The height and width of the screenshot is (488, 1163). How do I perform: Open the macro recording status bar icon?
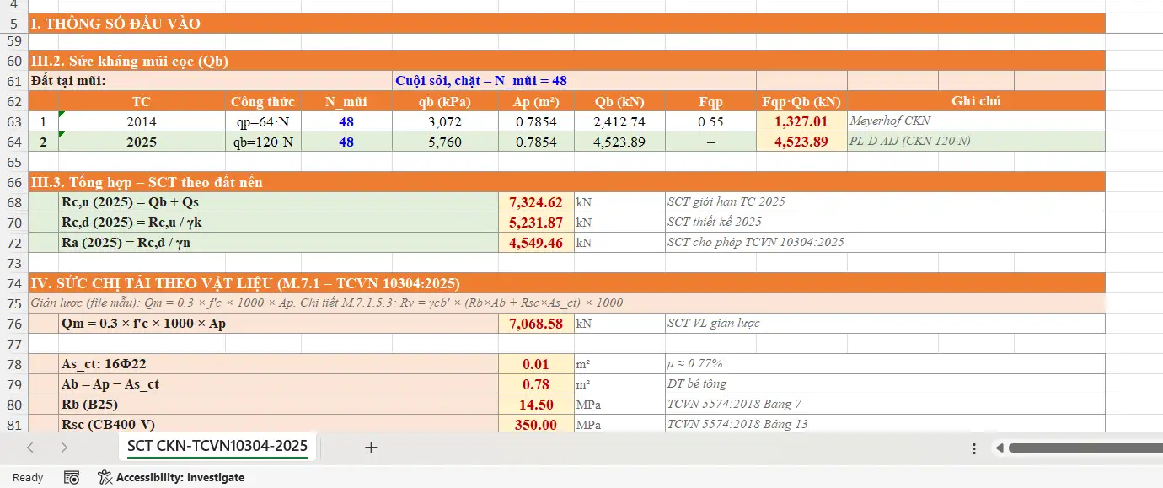[x=72, y=478]
